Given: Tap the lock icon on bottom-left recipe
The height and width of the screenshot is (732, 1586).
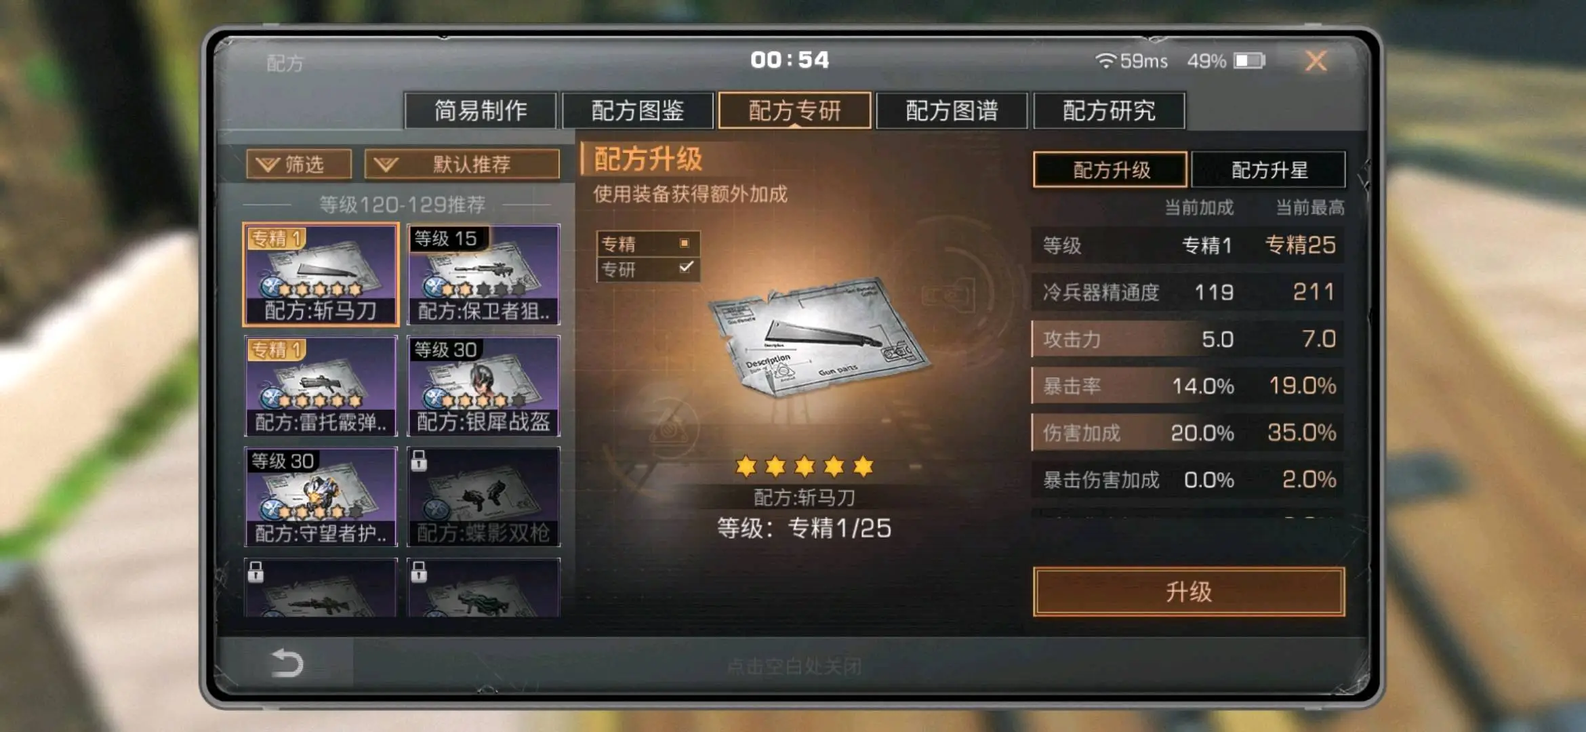Looking at the screenshot, I should [256, 572].
